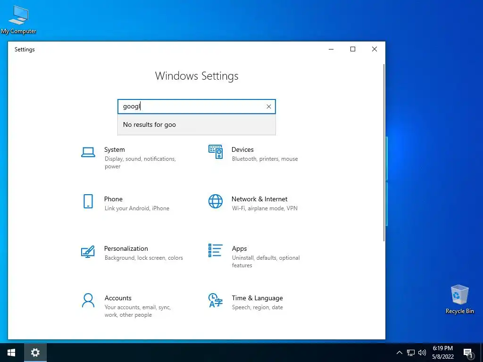Open the Apps list icon
This screenshot has width=483, height=362.
click(215, 251)
